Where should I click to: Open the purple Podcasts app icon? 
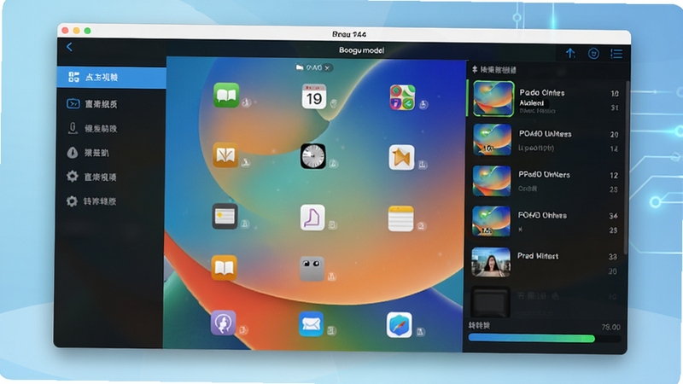pos(224,323)
